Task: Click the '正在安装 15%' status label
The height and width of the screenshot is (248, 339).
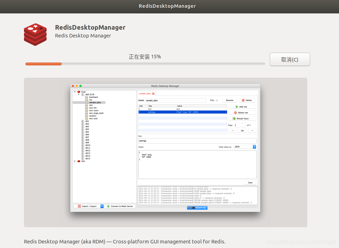Action: [145, 57]
